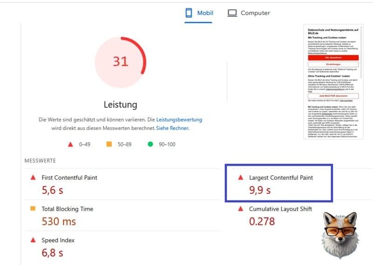The width and height of the screenshot is (373, 265).
Task: Click the Largest Contentful Paint value 9,9 s
Action: (260, 190)
